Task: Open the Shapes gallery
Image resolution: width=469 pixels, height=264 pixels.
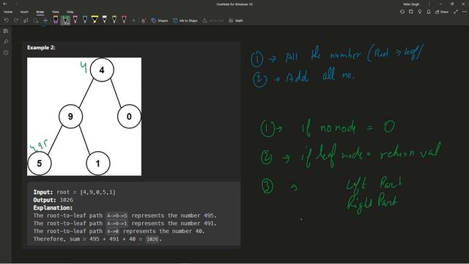Action: [x=160, y=21]
